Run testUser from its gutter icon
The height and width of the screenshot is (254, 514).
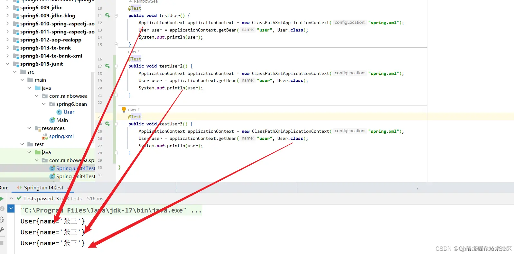107,15
